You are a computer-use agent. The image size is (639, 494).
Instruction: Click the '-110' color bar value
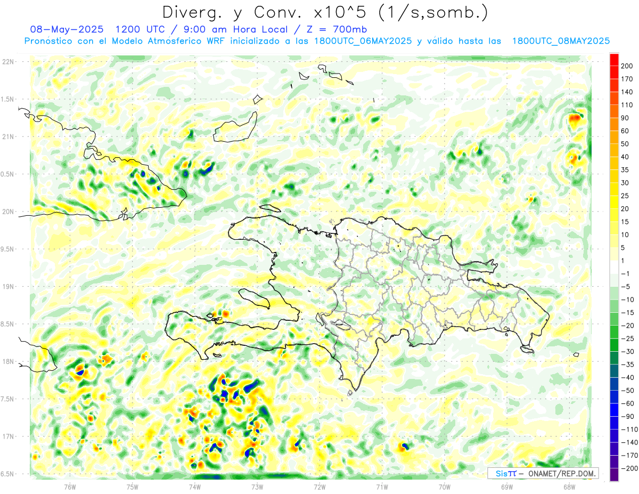click(629, 430)
